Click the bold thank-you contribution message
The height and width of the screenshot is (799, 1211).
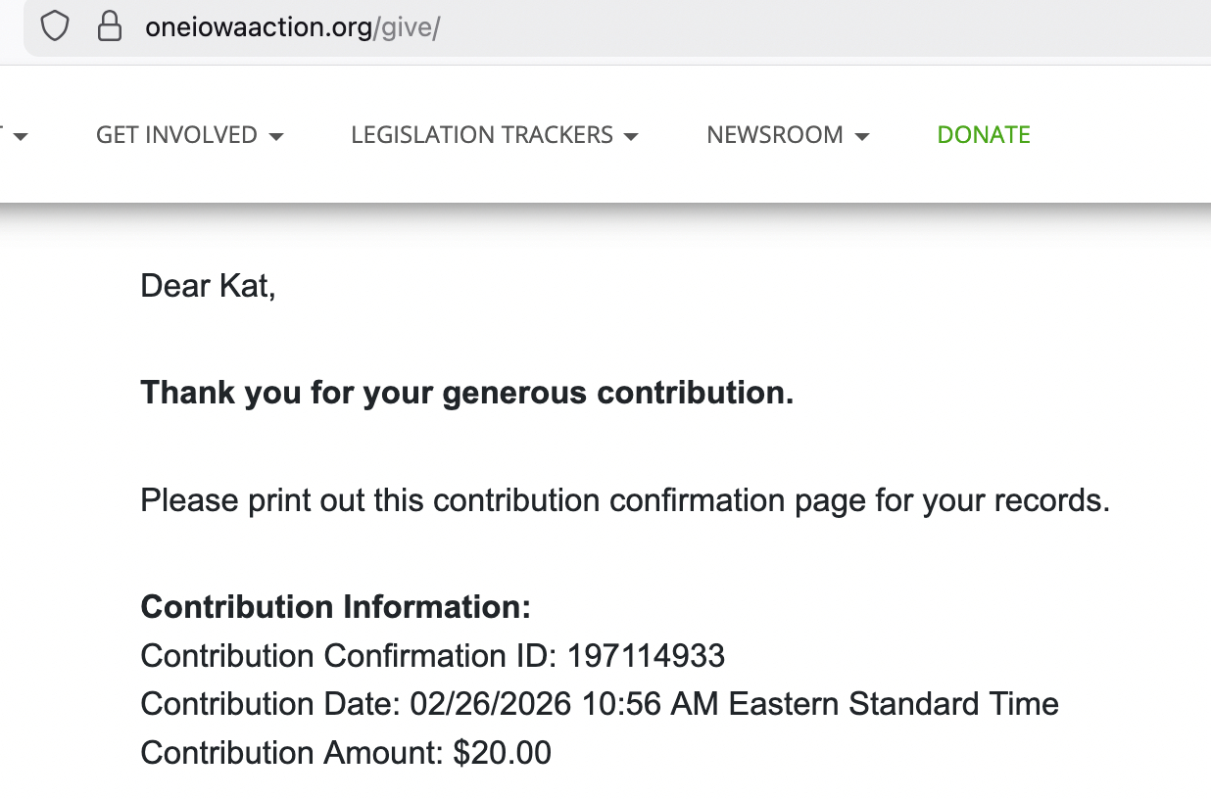[x=466, y=393]
